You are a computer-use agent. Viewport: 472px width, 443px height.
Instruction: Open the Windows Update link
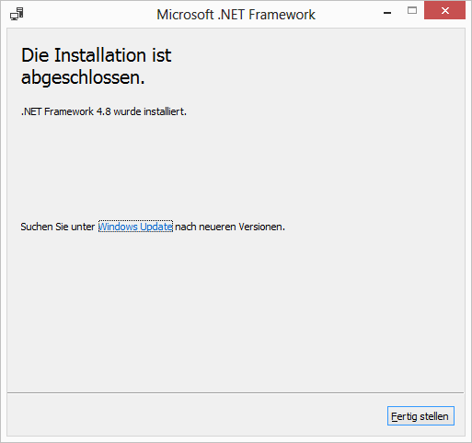(x=135, y=227)
